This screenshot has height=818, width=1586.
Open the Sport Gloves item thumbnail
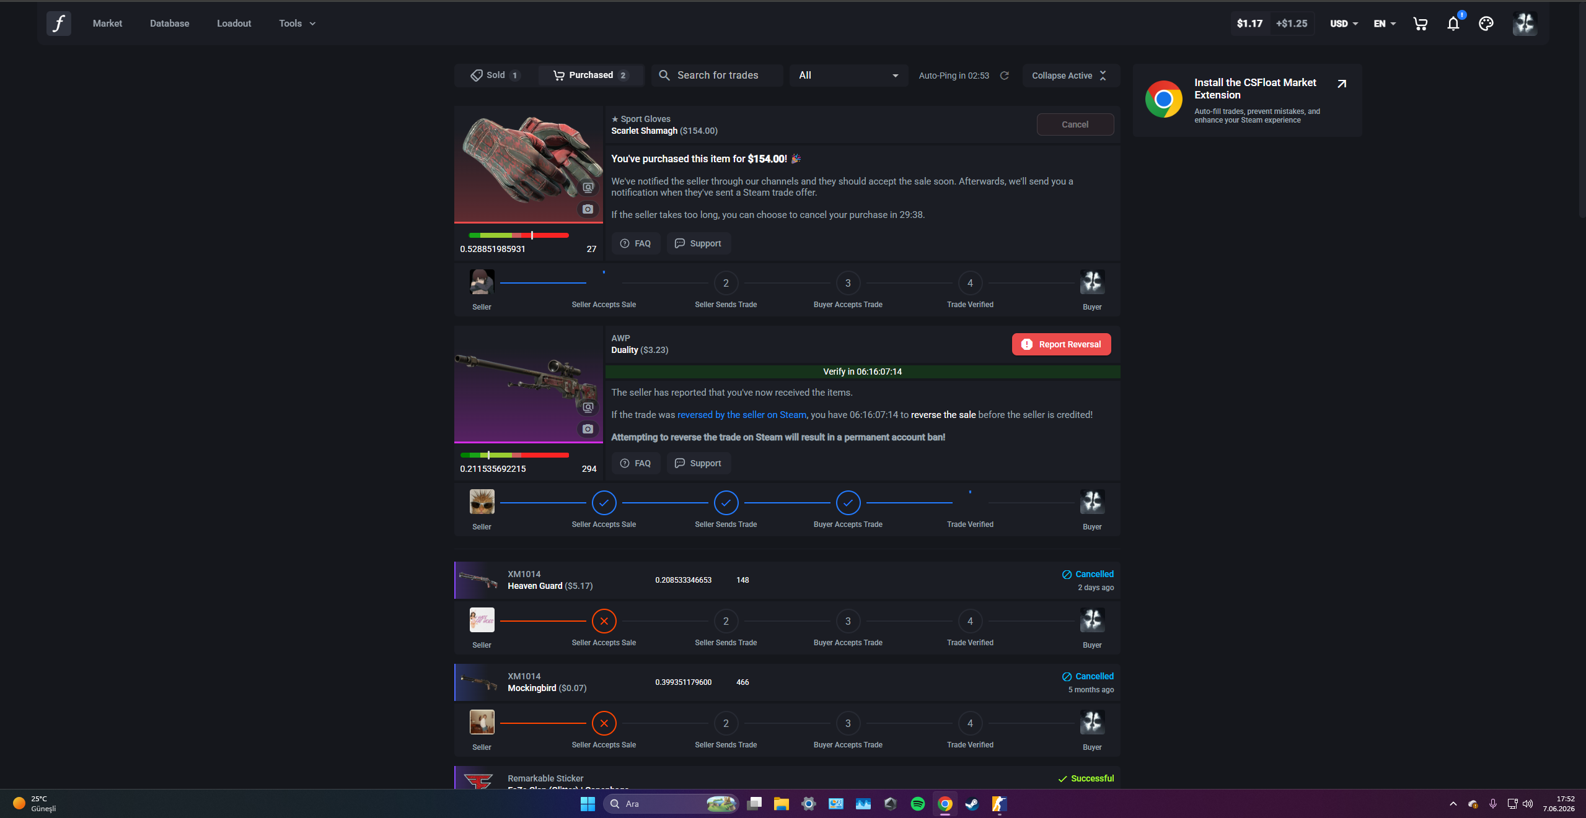pyautogui.click(x=528, y=164)
